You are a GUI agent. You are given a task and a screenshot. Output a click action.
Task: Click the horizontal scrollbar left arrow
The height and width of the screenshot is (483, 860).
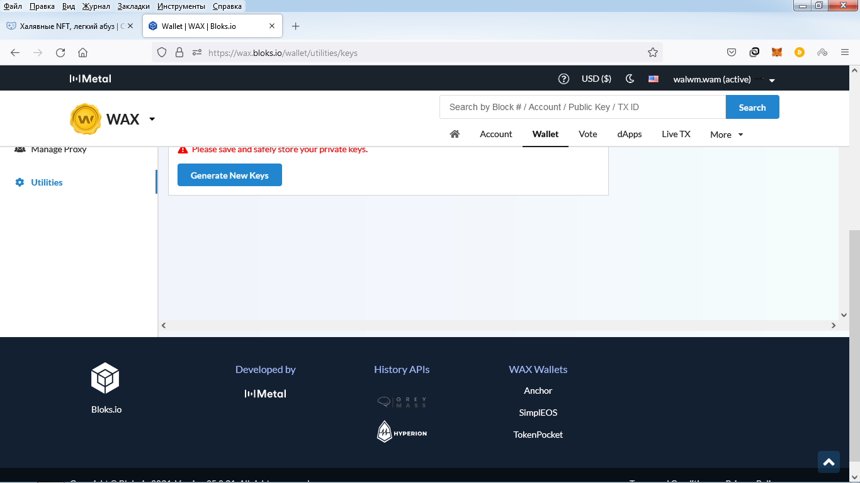click(164, 325)
